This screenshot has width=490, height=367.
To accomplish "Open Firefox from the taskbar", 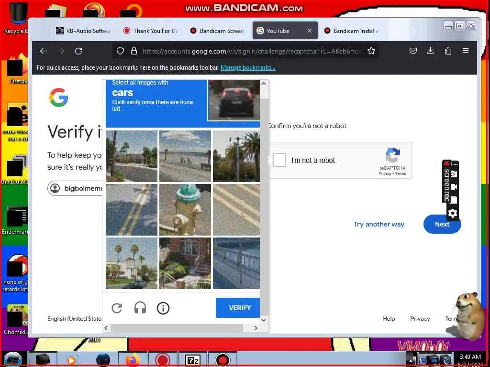I will pyautogui.click(x=133, y=360).
